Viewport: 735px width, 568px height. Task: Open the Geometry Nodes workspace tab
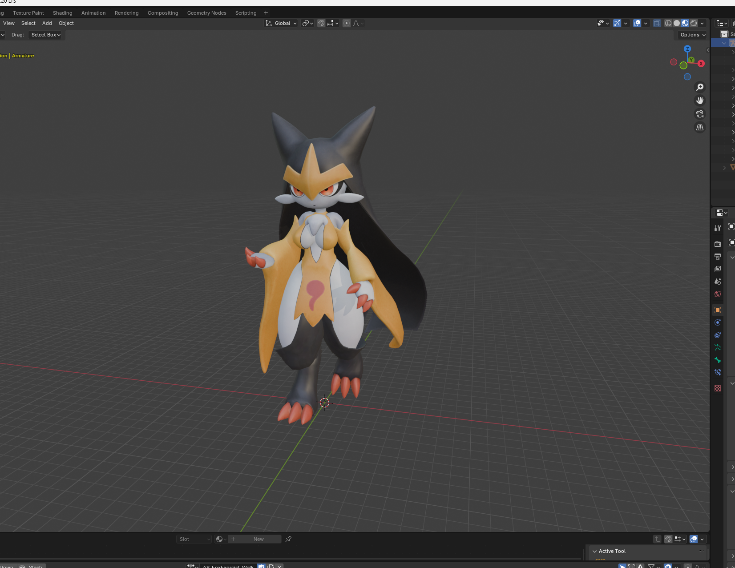coord(207,13)
